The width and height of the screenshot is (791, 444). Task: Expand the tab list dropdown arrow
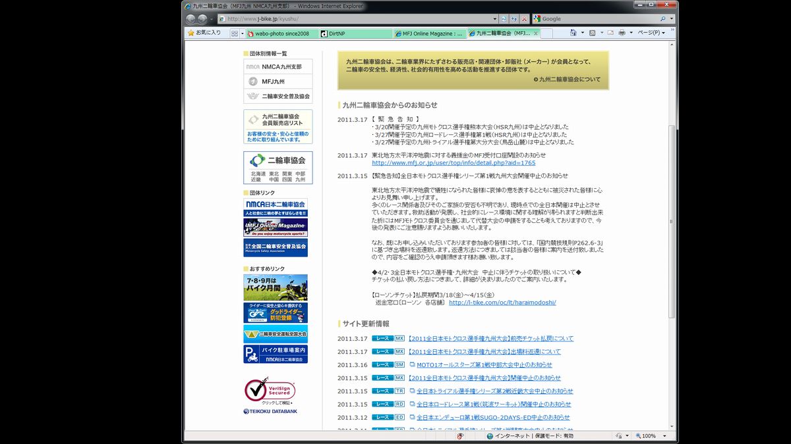[242, 33]
